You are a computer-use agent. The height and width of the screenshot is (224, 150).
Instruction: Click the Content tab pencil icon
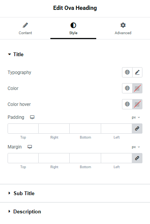click(25, 25)
